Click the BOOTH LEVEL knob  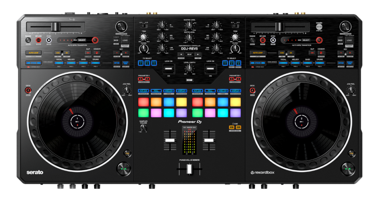(x=189, y=38)
